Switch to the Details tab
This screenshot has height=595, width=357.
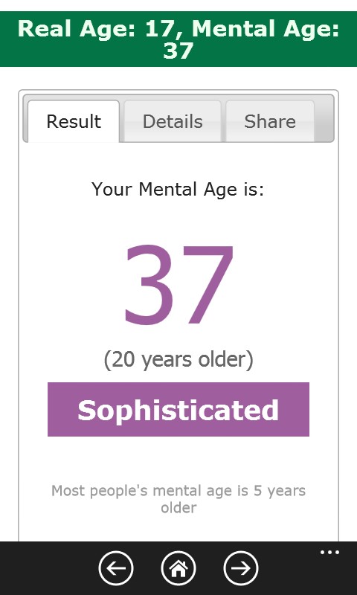point(173,121)
